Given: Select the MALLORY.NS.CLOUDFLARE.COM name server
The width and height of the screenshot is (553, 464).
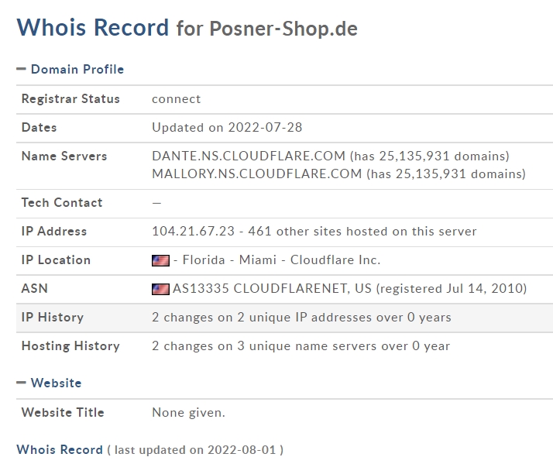Looking at the screenshot, I should [x=257, y=174].
